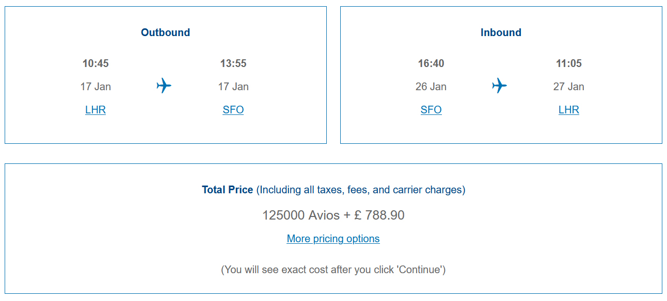Open the More pricing options link

pos(333,239)
